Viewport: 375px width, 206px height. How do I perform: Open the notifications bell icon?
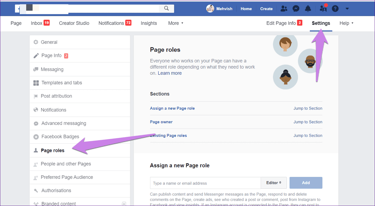pyautogui.click(x=308, y=9)
